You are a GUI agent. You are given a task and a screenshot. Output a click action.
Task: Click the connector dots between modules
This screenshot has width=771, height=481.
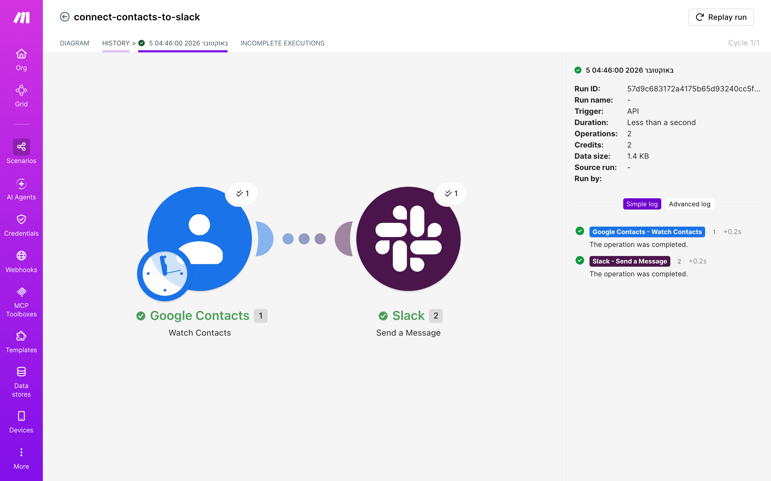click(304, 239)
